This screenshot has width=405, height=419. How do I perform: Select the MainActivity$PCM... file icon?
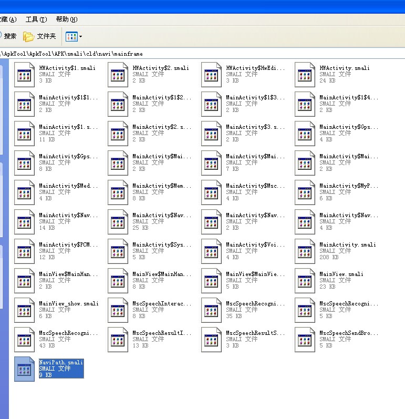24,251
